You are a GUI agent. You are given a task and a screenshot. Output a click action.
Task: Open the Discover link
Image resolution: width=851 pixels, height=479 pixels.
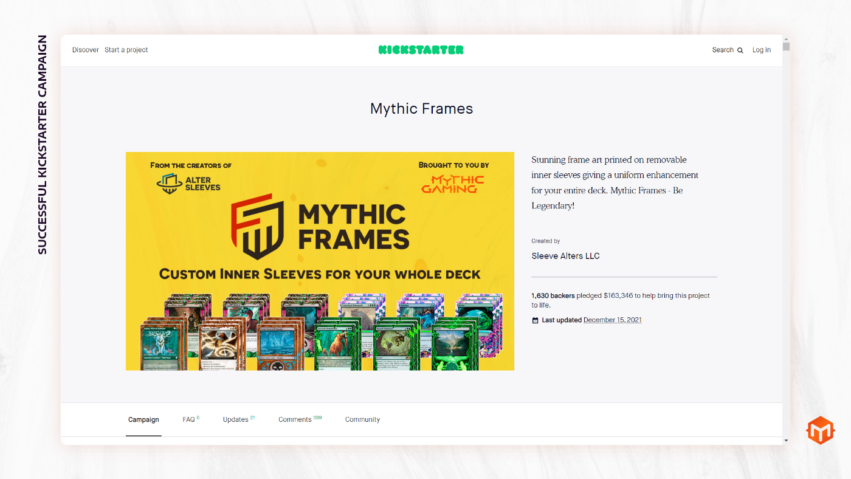(85, 50)
